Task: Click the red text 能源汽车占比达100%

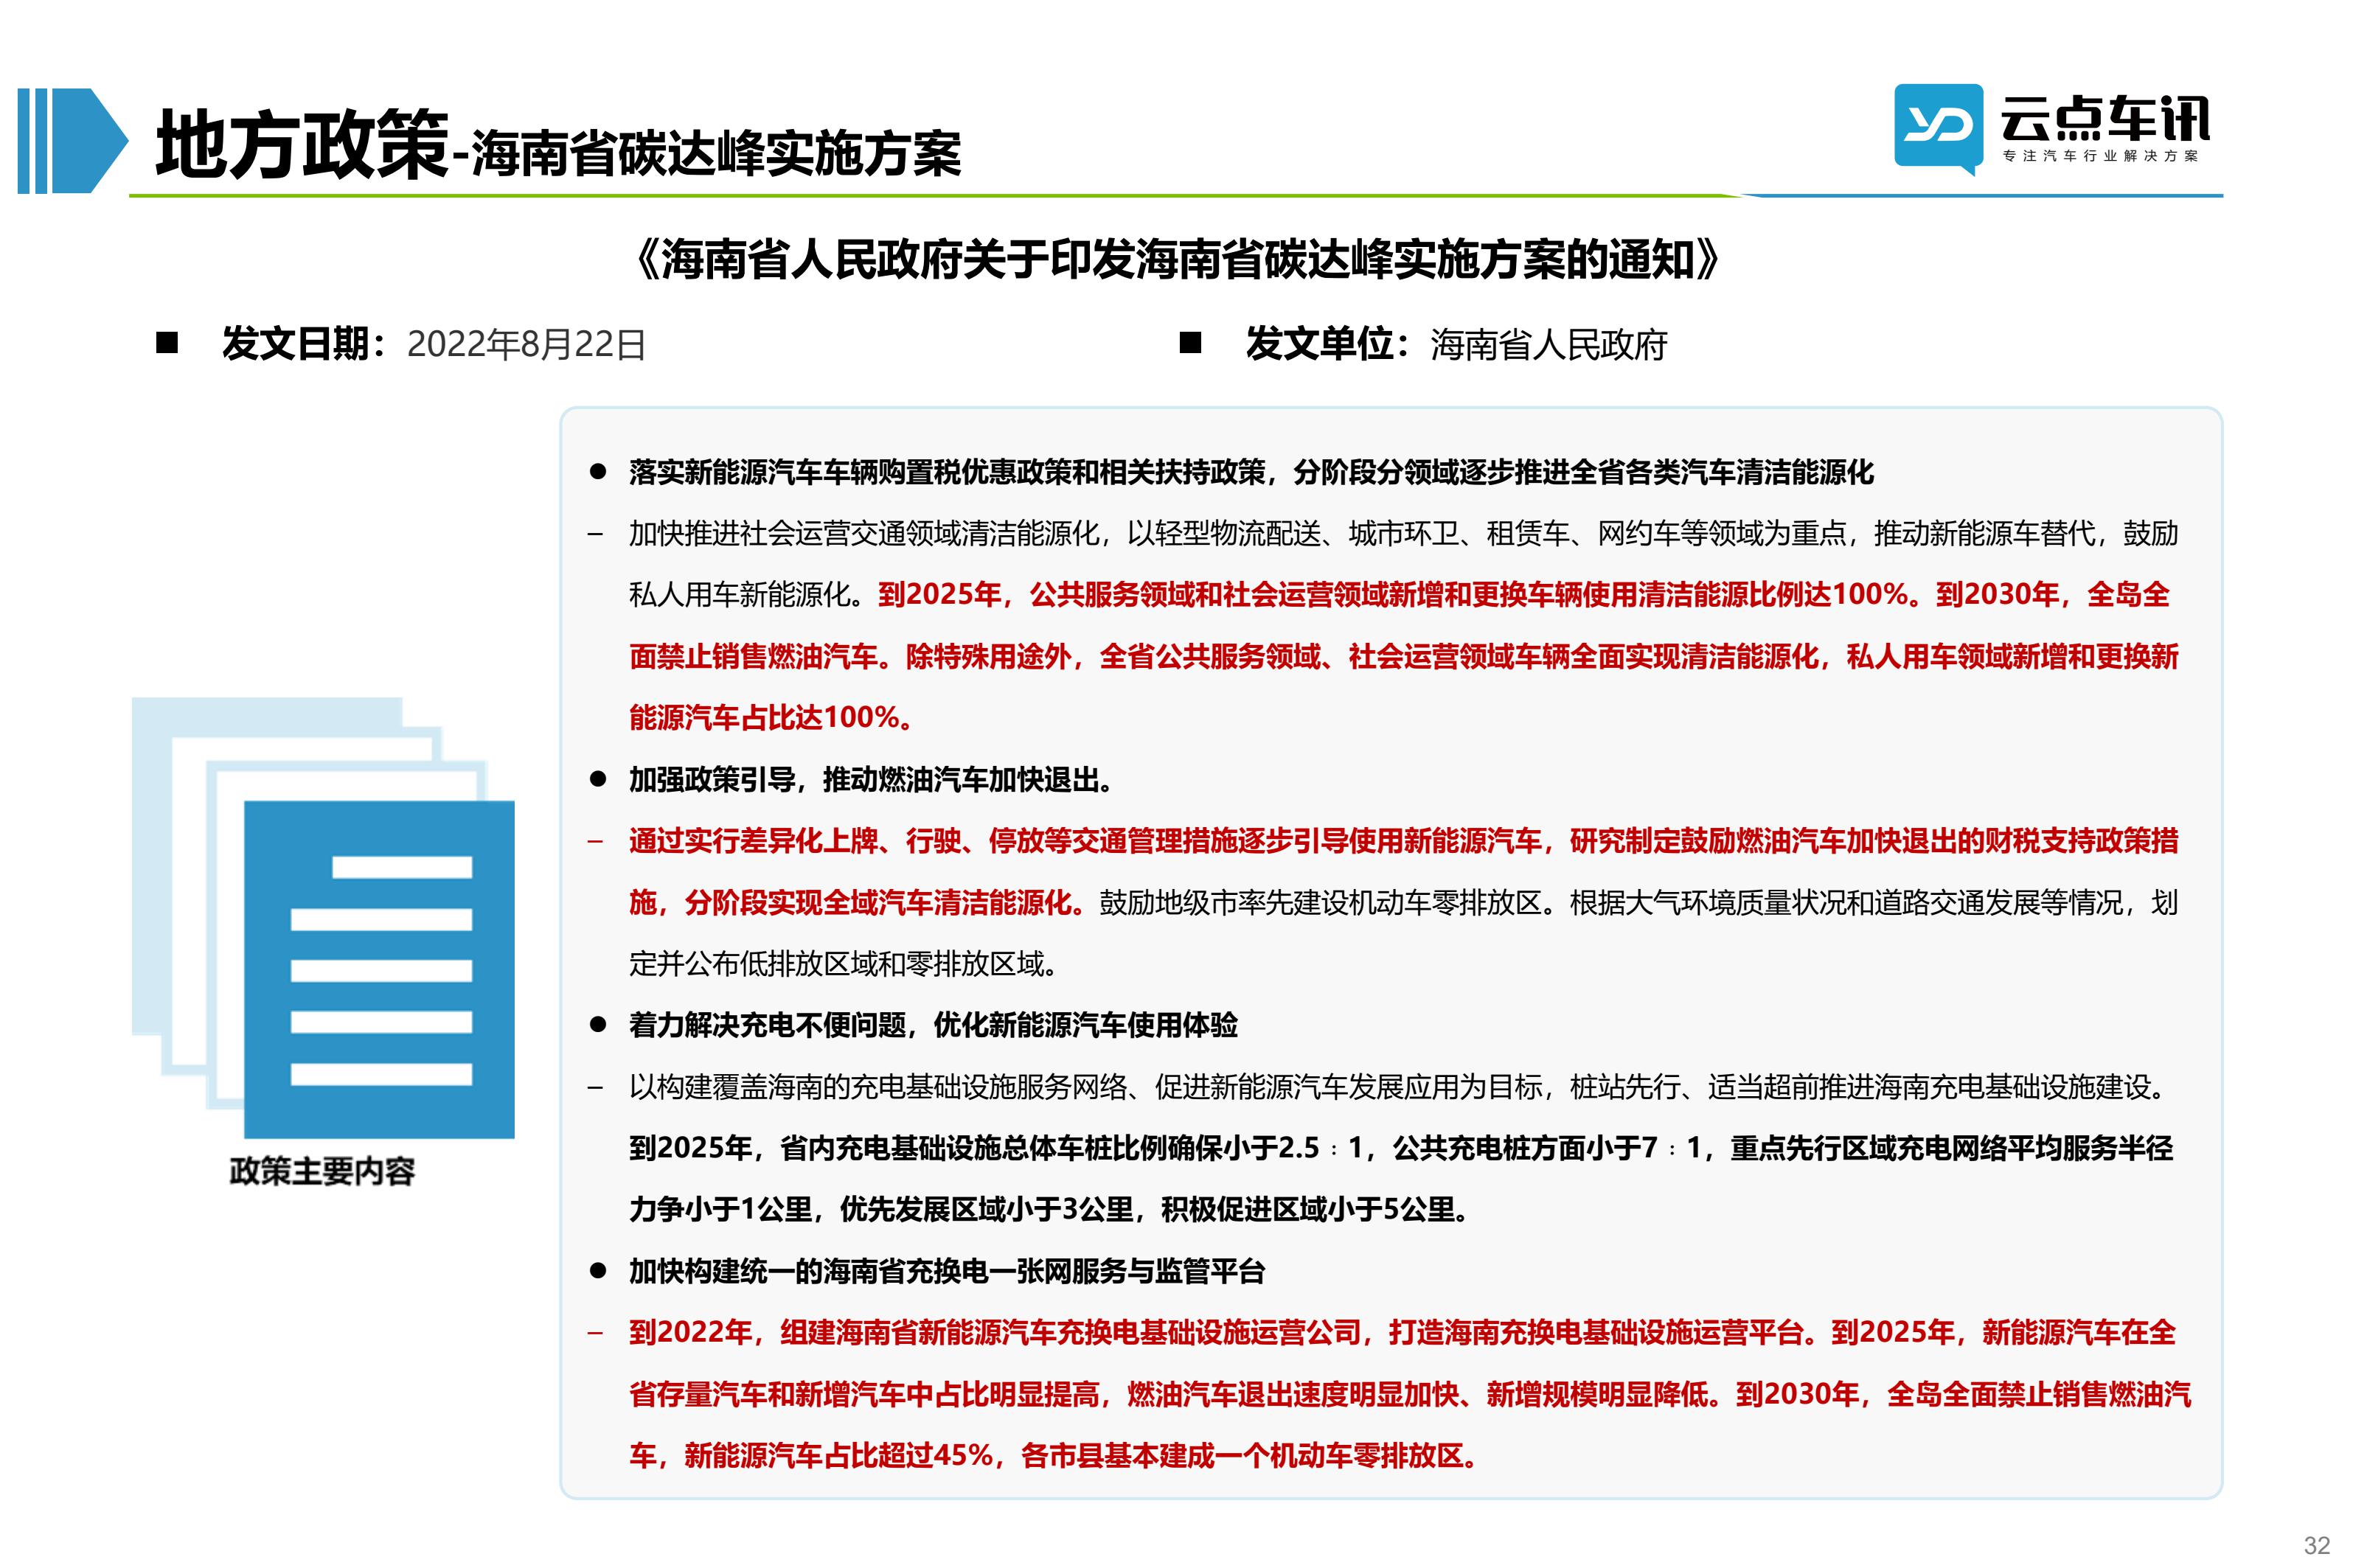Action: click(x=770, y=718)
